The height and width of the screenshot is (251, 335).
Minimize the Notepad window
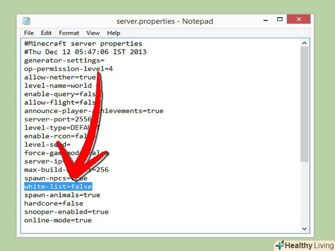[x=266, y=20]
